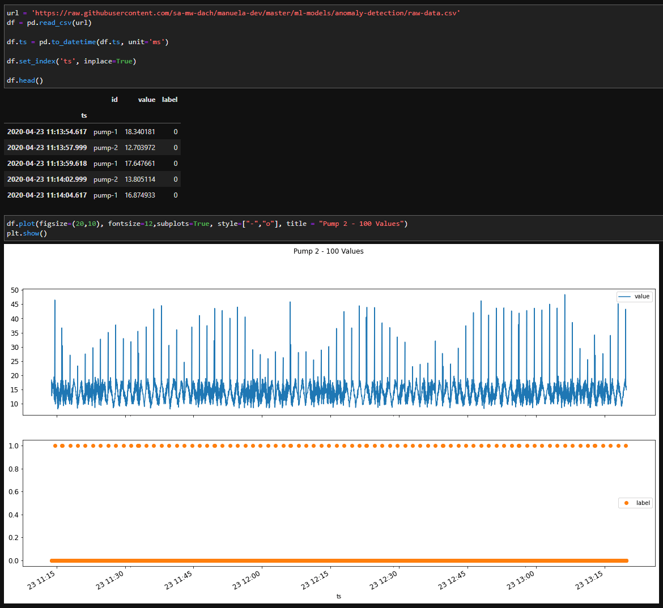Click the orange 'label' legend entry
This screenshot has width=663, height=608.
(x=635, y=503)
